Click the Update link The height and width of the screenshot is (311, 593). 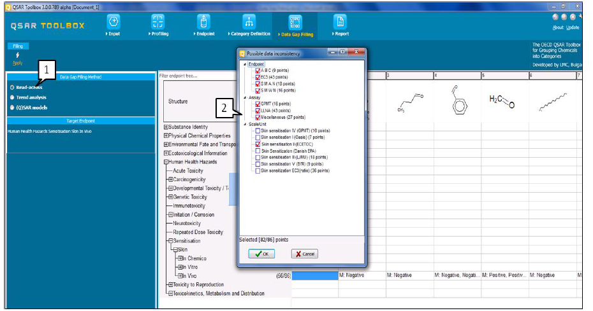coord(573,27)
